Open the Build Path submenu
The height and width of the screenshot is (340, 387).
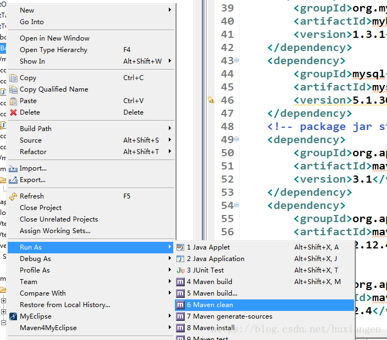[91, 128]
